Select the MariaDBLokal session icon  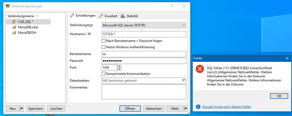point(14,27)
